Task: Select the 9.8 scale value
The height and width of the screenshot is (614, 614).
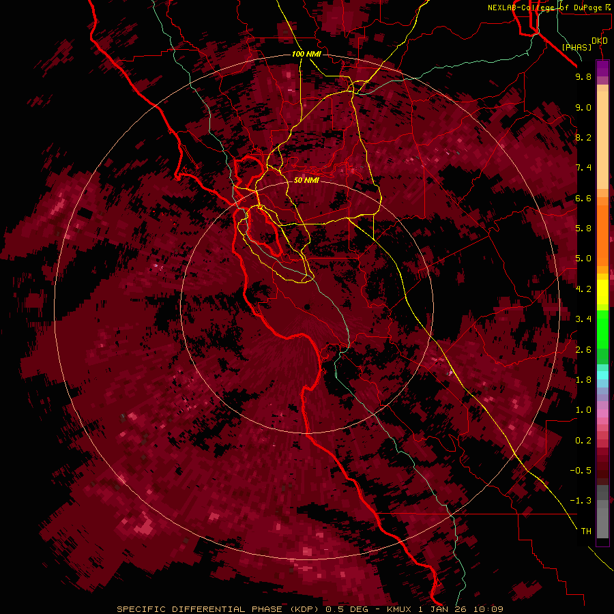Action: [583, 77]
